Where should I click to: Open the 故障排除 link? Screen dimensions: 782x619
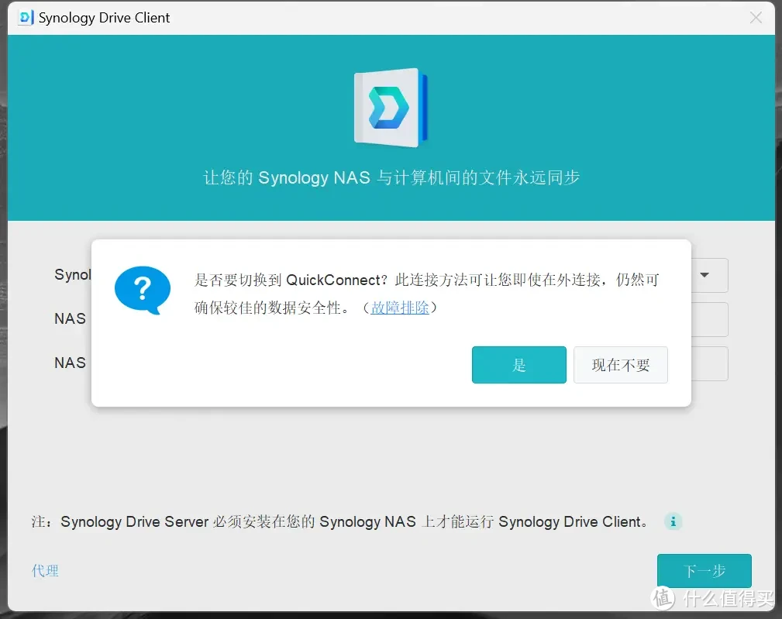[399, 308]
